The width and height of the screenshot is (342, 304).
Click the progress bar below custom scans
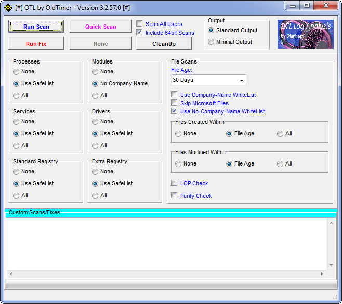(x=171, y=285)
